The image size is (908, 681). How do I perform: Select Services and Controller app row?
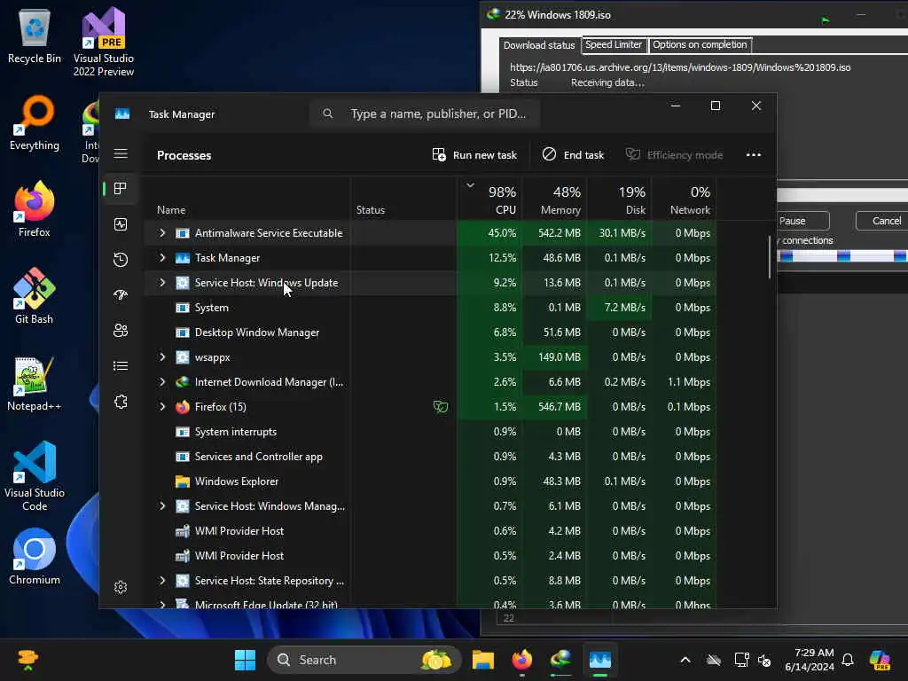point(430,457)
